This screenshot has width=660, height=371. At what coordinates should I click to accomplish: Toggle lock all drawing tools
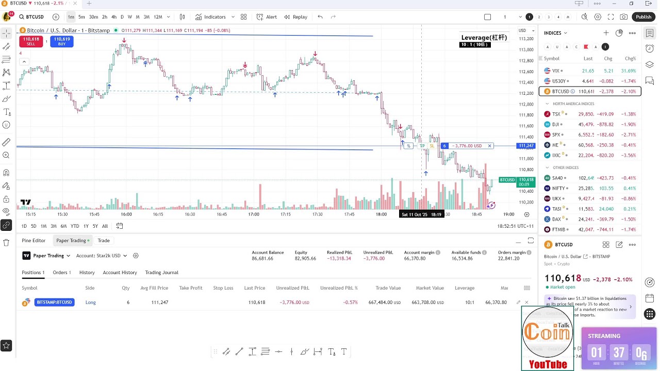[6, 199]
